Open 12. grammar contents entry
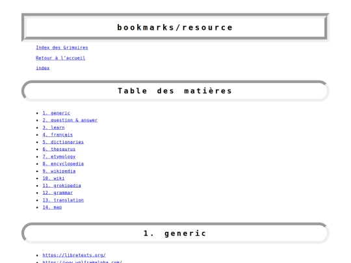This screenshot has height=263, width=351. (x=58, y=193)
